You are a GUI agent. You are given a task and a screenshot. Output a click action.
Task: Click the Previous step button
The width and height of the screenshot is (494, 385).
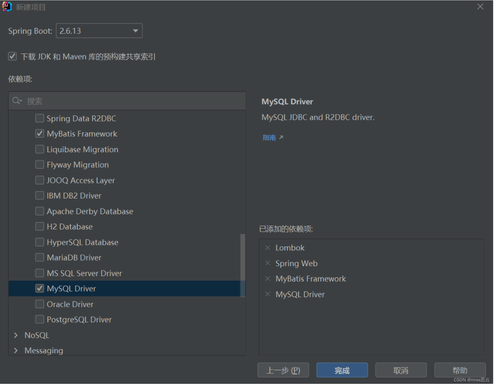(283, 370)
